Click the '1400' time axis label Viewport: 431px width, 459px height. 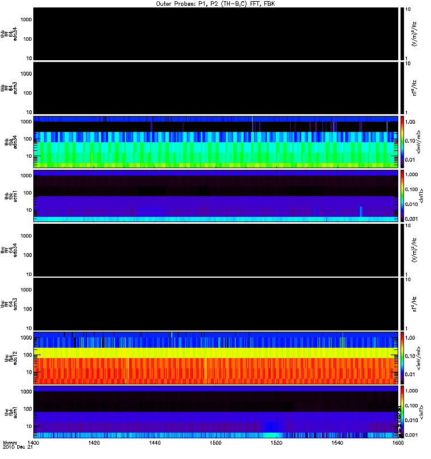[x=33, y=443]
